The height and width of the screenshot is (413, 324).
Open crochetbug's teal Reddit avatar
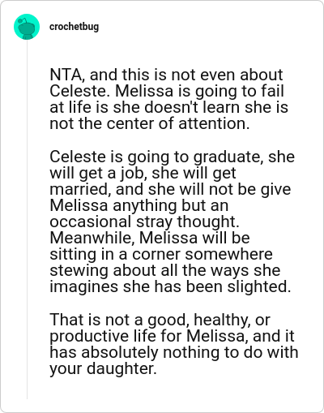click(x=27, y=27)
